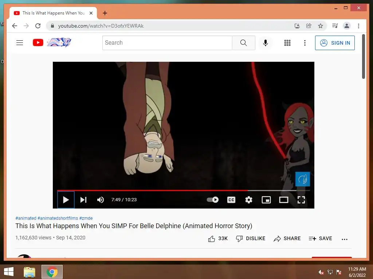Screen dimensions: 373x279
Task: Click the channel watermark in video
Action: [303, 179]
